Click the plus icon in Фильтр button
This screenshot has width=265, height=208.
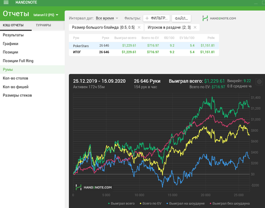(x=147, y=18)
